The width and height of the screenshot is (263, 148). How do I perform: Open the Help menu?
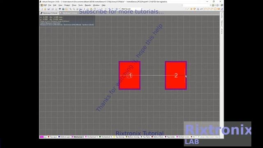point(104,5)
